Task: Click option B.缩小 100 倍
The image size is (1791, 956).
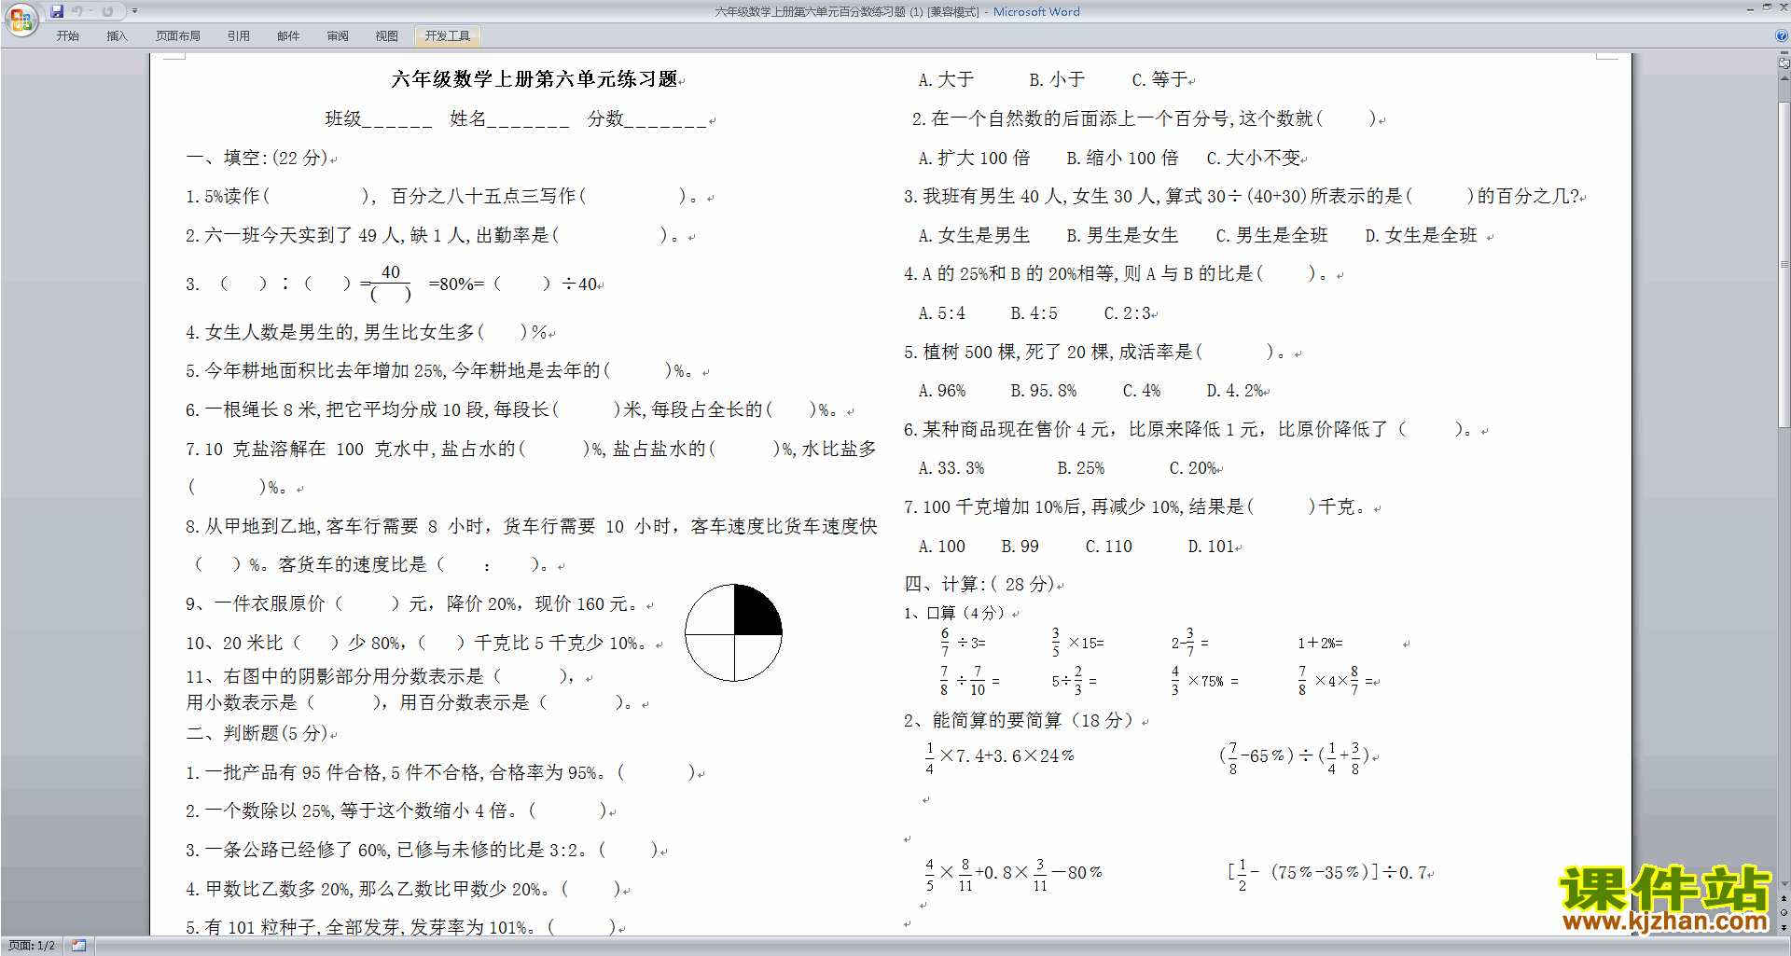Action: coord(1122,158)
